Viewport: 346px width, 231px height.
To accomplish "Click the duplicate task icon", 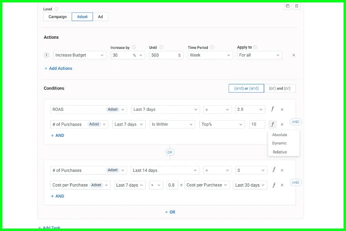I will tap(287, 6).
